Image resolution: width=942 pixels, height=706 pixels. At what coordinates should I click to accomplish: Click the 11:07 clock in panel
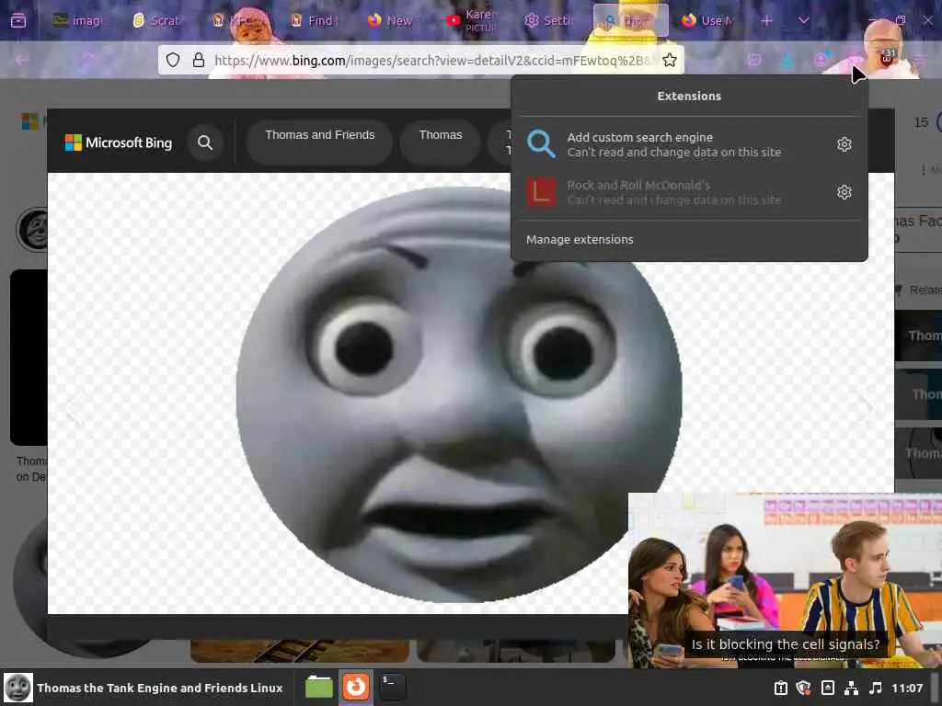pos(906,688)
